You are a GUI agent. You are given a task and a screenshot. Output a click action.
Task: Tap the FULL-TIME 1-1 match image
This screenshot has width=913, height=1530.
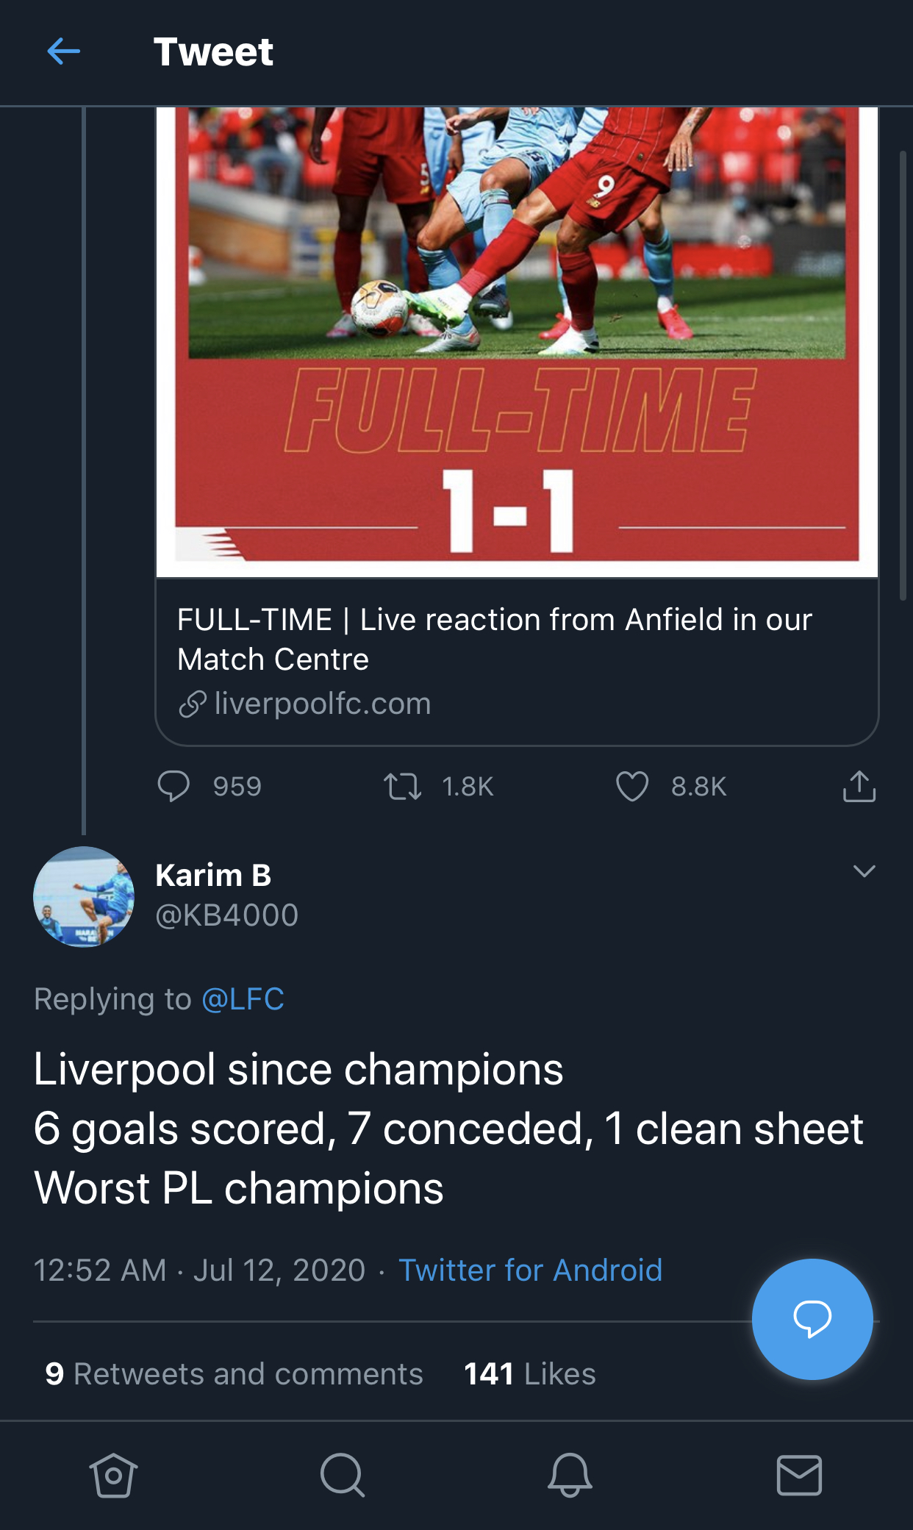516,338
